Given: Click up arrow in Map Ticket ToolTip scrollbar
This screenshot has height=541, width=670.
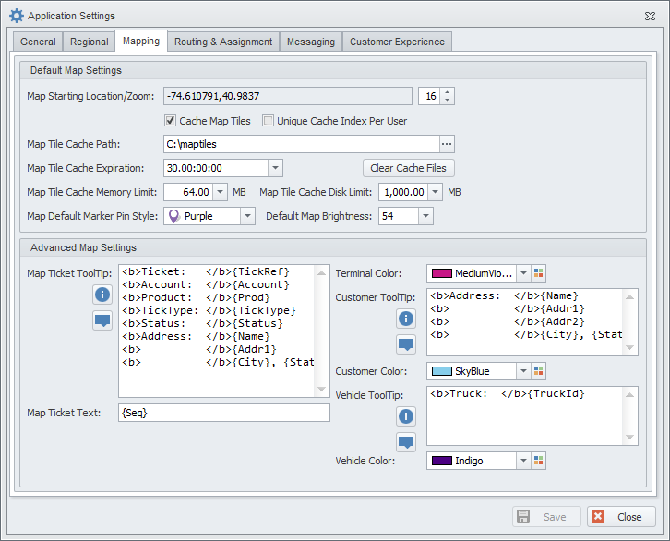Looking at the screenshot, I should [322, 272].
